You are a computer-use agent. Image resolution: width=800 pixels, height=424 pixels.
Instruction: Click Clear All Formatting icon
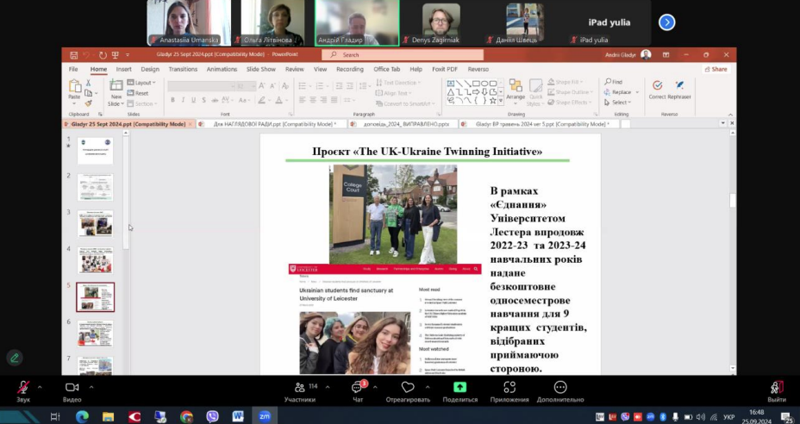(x=285, y=85)
